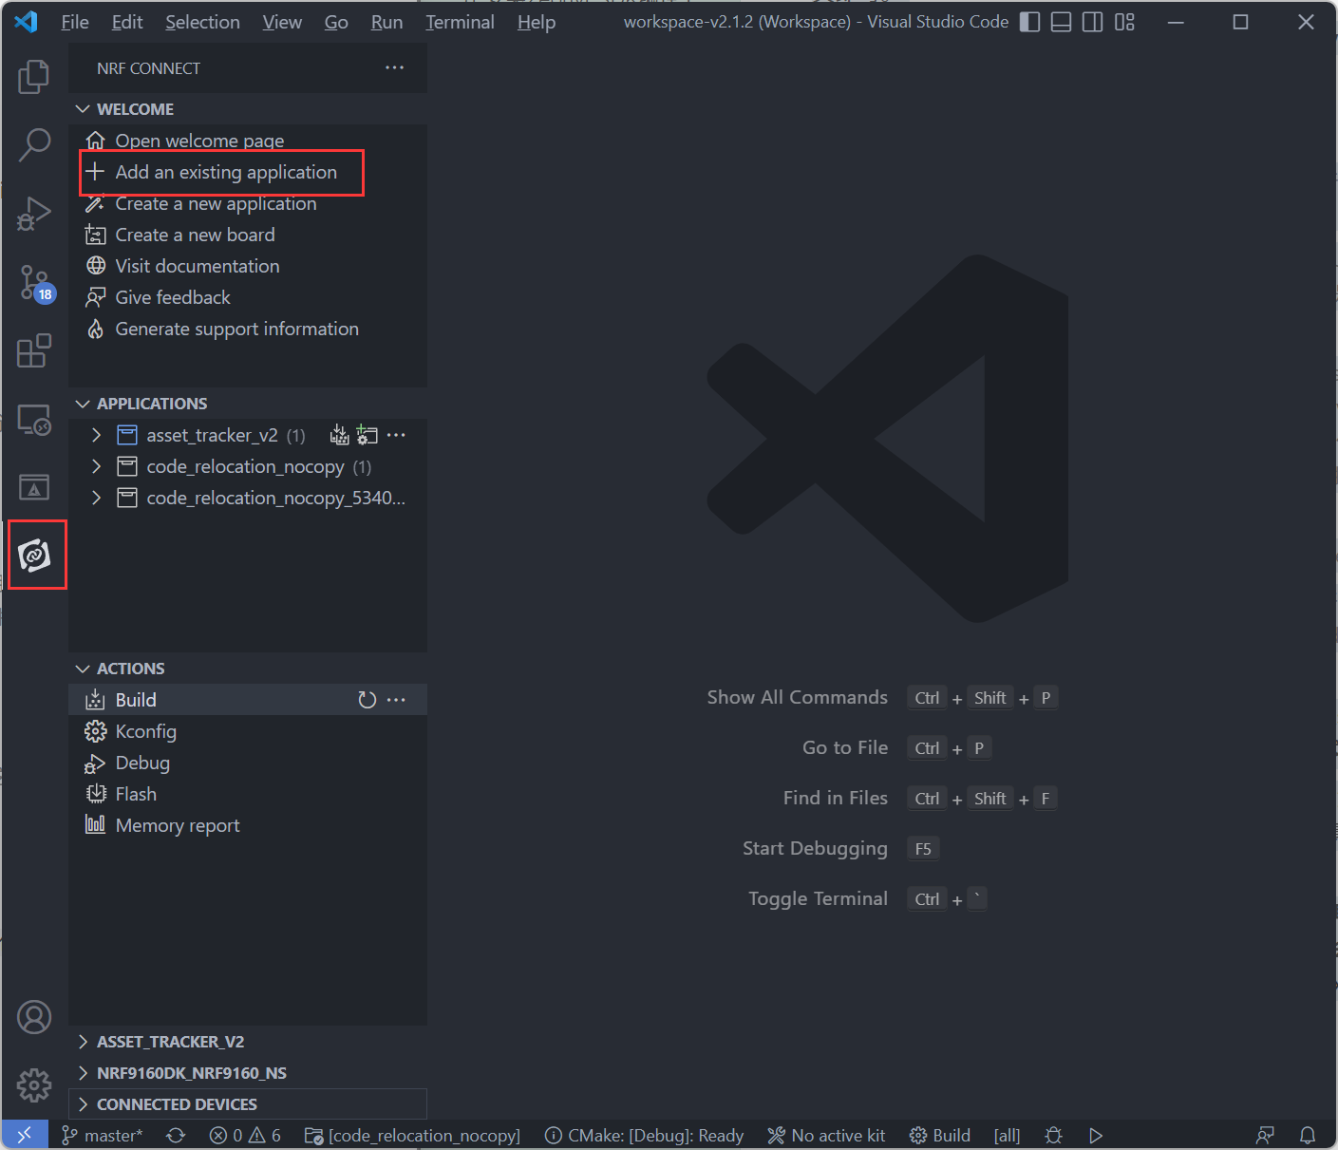This screenshot has width=1338, height=1150.
Task: Open the Terminal menu
Action: pyautogui.click(x=460, y=22)
